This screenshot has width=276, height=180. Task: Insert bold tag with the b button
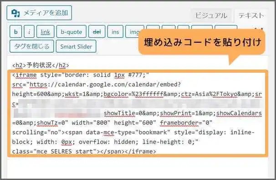pyautogui.click(x=16, y=32)
